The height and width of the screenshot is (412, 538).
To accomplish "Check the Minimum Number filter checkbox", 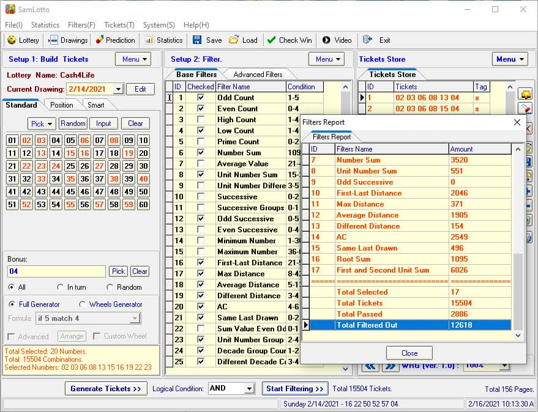I will click(x=201, y=240).
